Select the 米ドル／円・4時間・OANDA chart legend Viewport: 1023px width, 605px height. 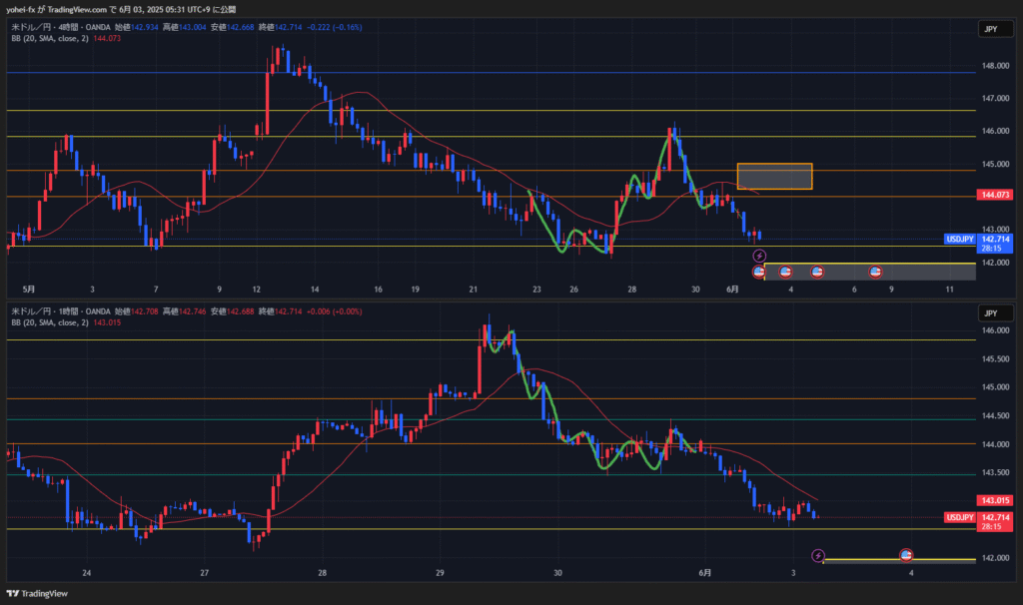(61, 27)
